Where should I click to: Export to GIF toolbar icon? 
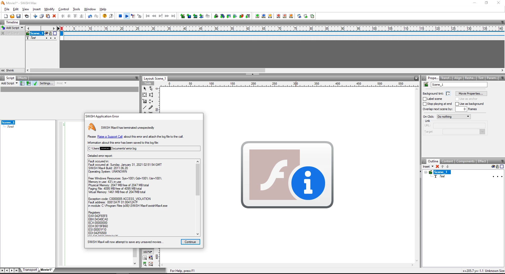(x=285, y=16)
